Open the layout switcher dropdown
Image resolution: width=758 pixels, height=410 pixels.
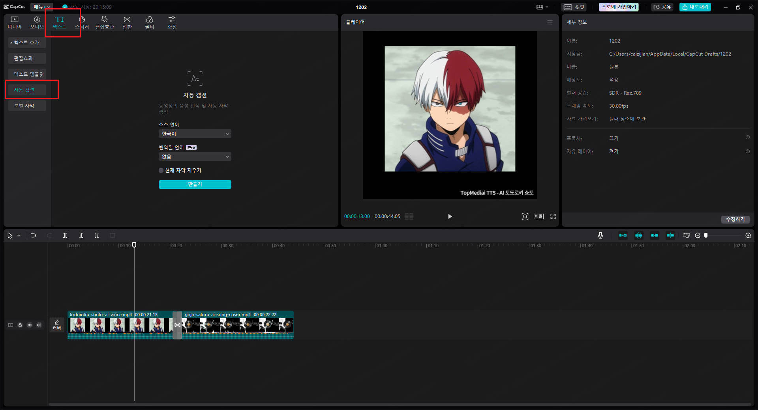[542, 7]
